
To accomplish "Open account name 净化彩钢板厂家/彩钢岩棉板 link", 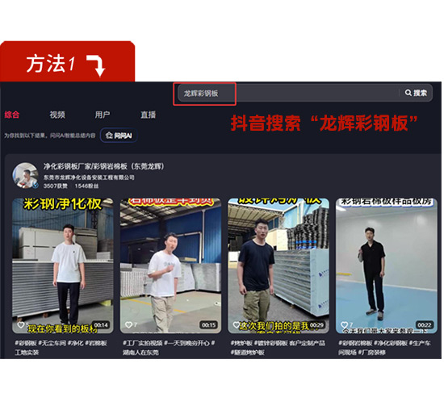I will pyautogui.click(x=103, y=166).
